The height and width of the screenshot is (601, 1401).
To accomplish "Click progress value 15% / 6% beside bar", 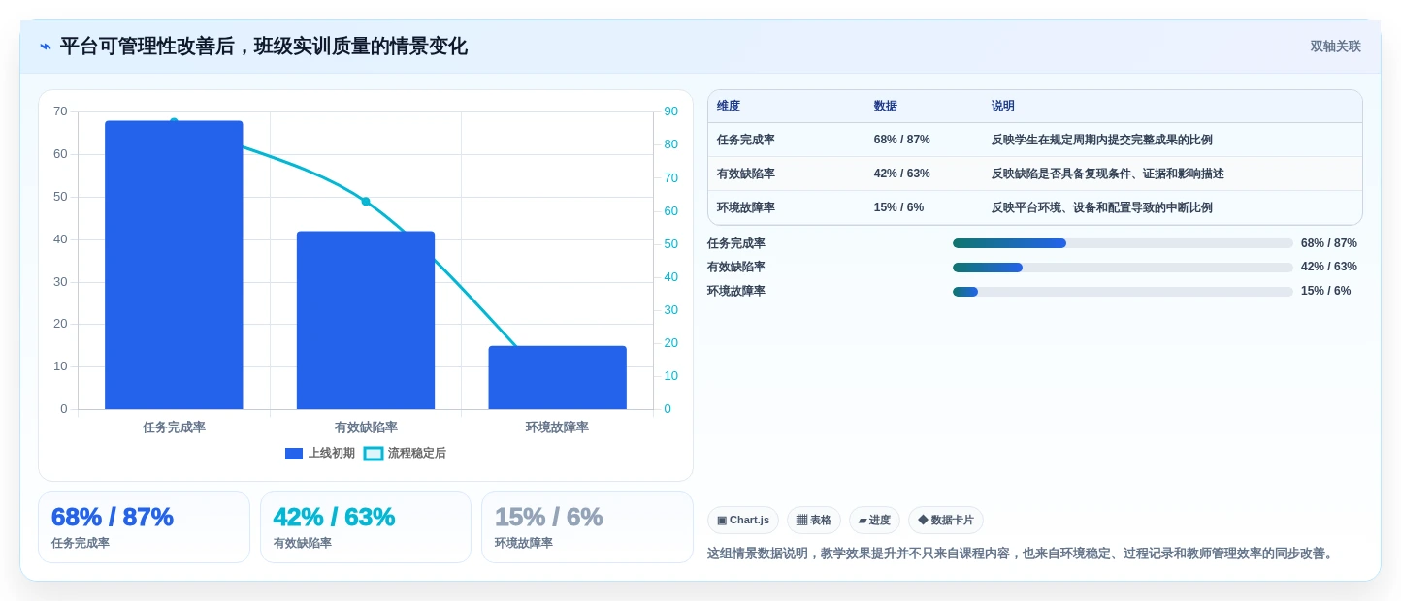I will pos(1326,291).
